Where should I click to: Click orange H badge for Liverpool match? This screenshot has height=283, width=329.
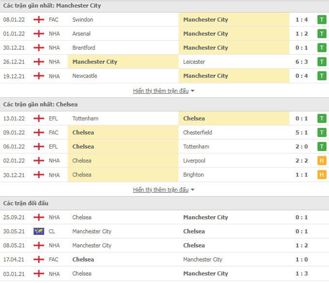[x=322, y=161]
